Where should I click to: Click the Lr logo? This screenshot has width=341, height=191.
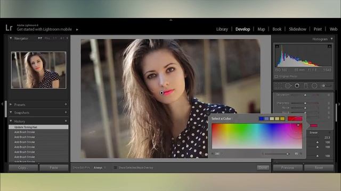click(x=9, y=28)
